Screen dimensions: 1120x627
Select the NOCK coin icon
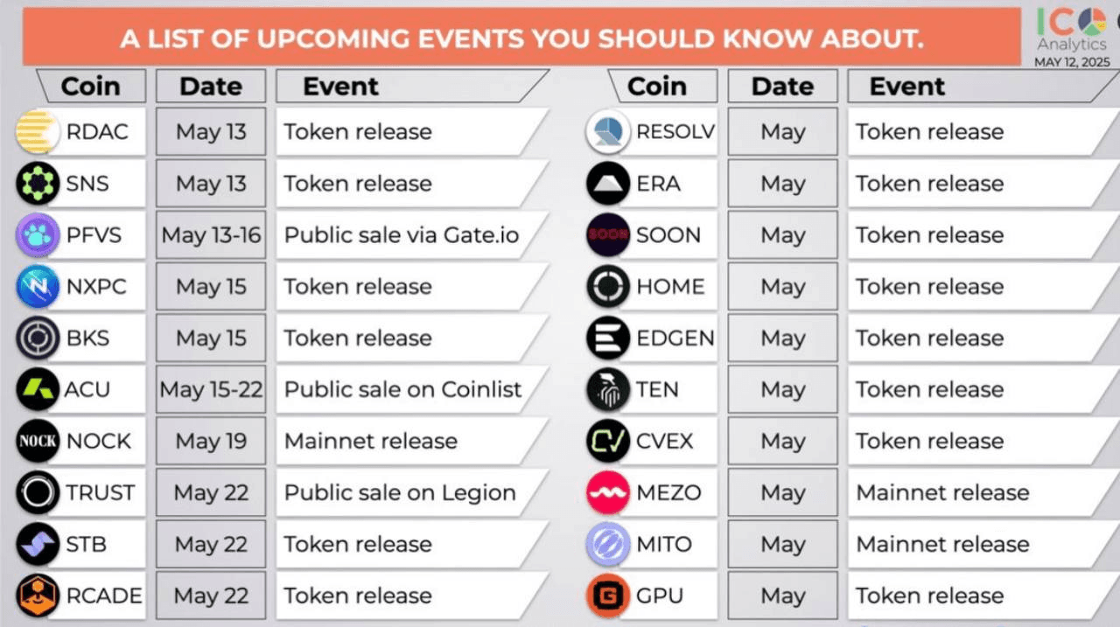coord(38,442)
